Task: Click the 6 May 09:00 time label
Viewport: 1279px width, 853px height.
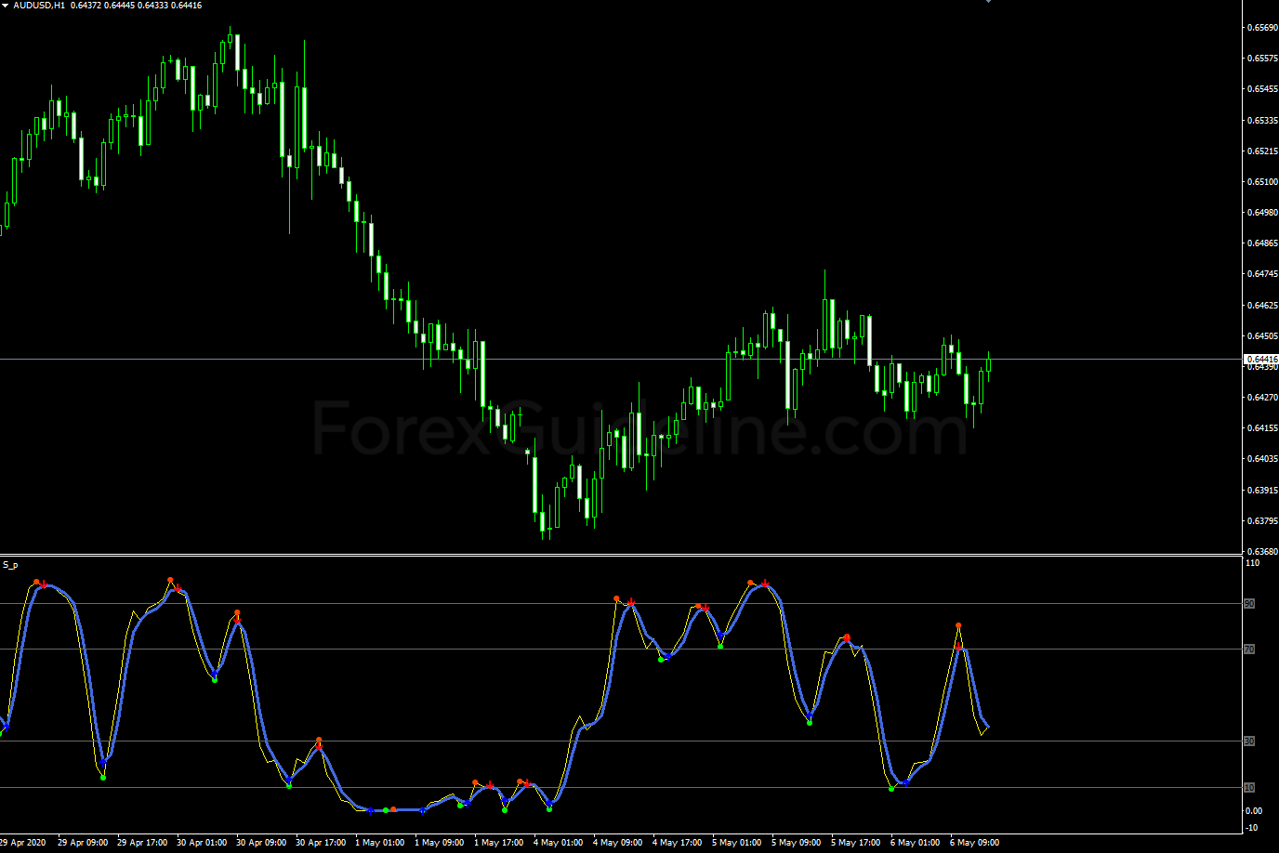Action: click(x=974, y=843)
